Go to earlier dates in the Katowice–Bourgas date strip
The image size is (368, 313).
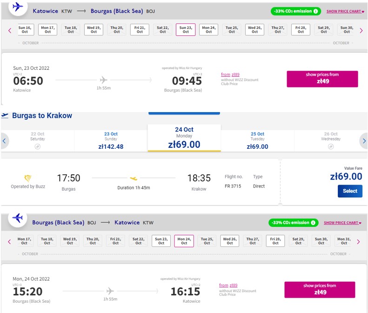tap(10, 30)
